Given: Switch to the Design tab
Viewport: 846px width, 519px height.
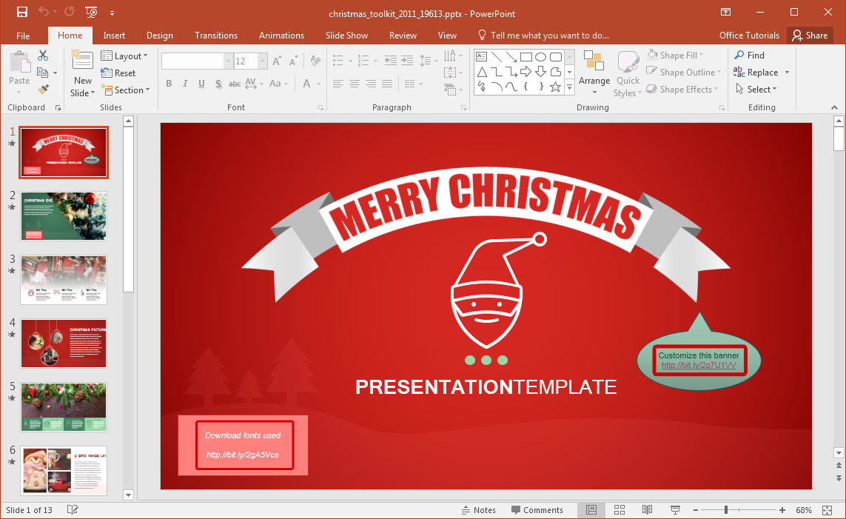Looking at the screenshot, I should pyautogui.click(x=159, y=36).
